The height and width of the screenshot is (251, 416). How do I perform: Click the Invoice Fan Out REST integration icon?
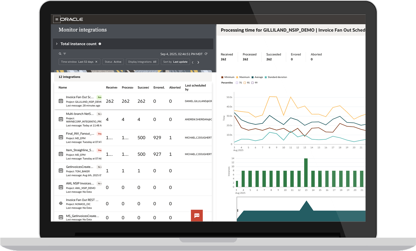61,203
